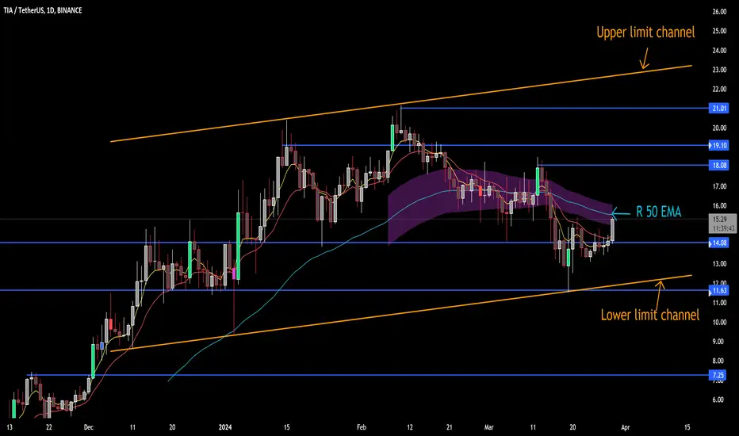
Task: Click the 'Upper limit channel' annotation text
Action: 645,32
